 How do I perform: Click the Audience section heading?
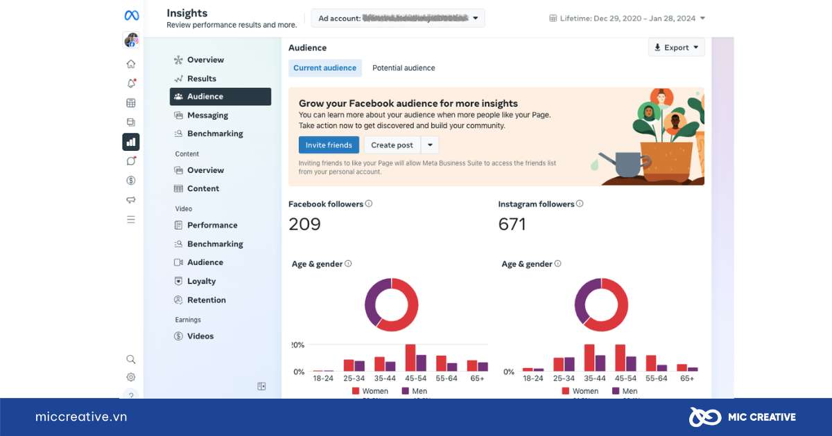tap(308, 48)
